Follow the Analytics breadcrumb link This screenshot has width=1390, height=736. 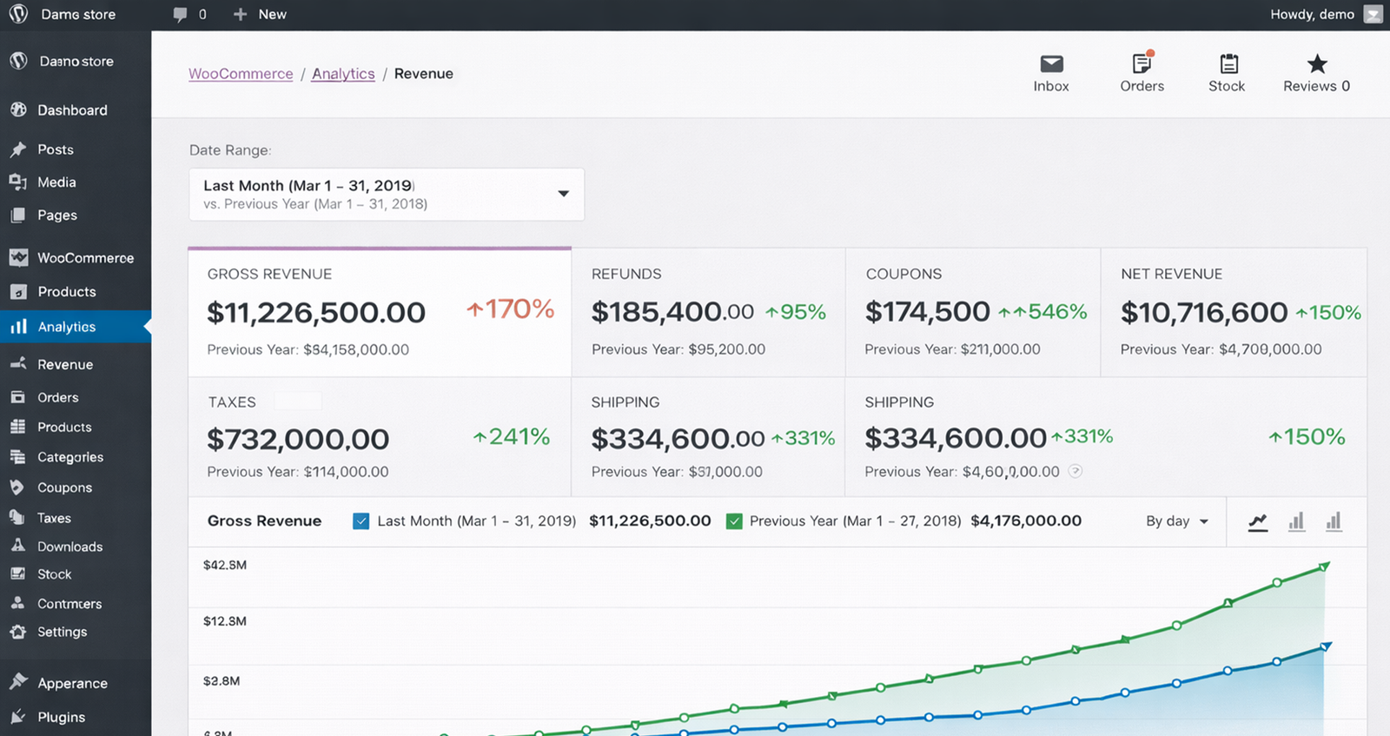[x=343, y=74]
